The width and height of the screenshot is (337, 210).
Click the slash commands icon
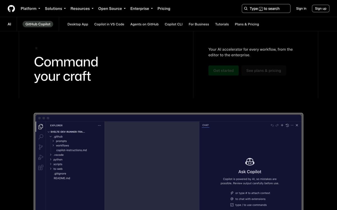tap(232, 205)
